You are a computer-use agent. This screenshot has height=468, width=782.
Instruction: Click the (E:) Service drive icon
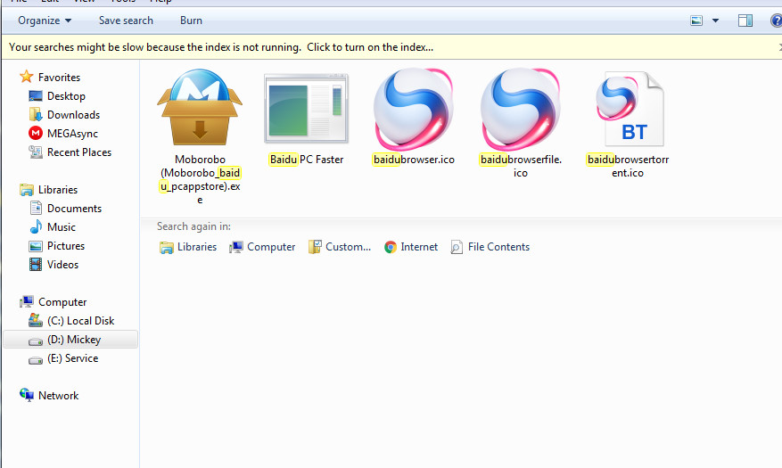pos(36,360)
